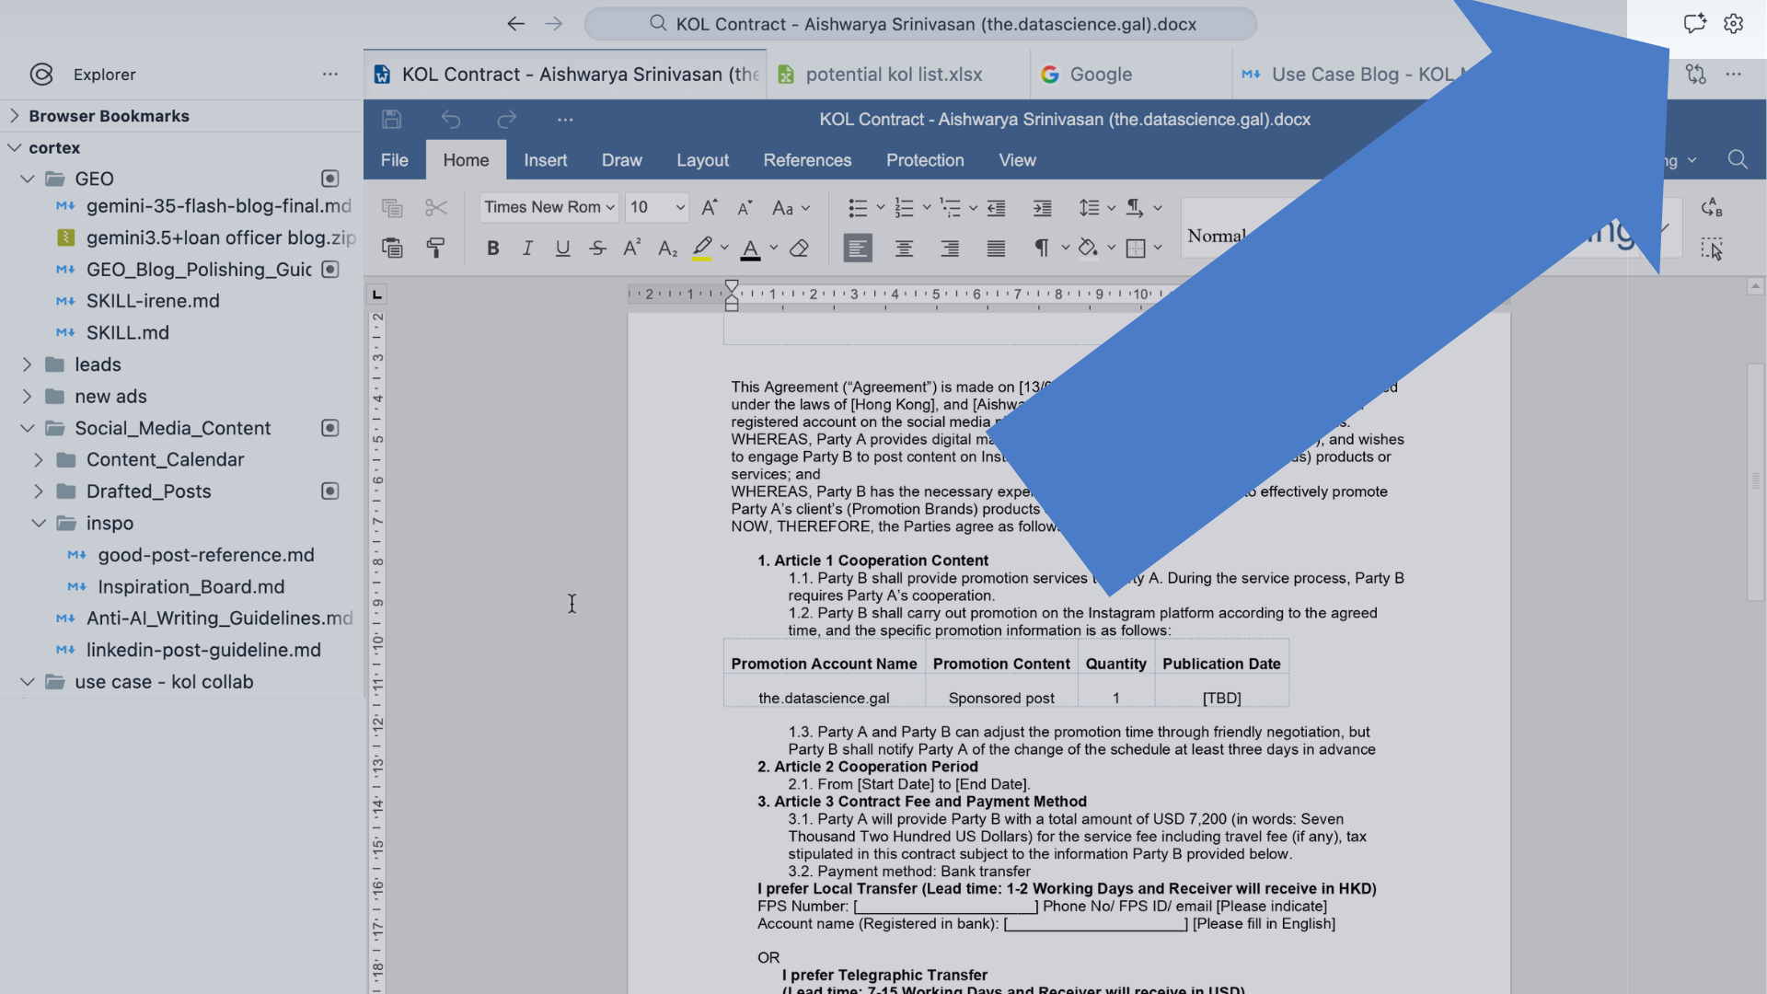Switch to the Insert ribbon tab
Screen dimensions: 1767x994
546,160
